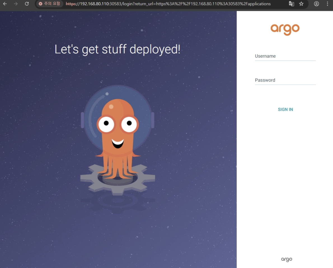
Task: Click the small gray argo footer logo
Action: pos(287,259)
